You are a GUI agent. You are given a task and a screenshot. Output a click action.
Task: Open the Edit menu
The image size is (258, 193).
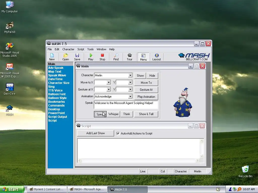click(57, 49)
